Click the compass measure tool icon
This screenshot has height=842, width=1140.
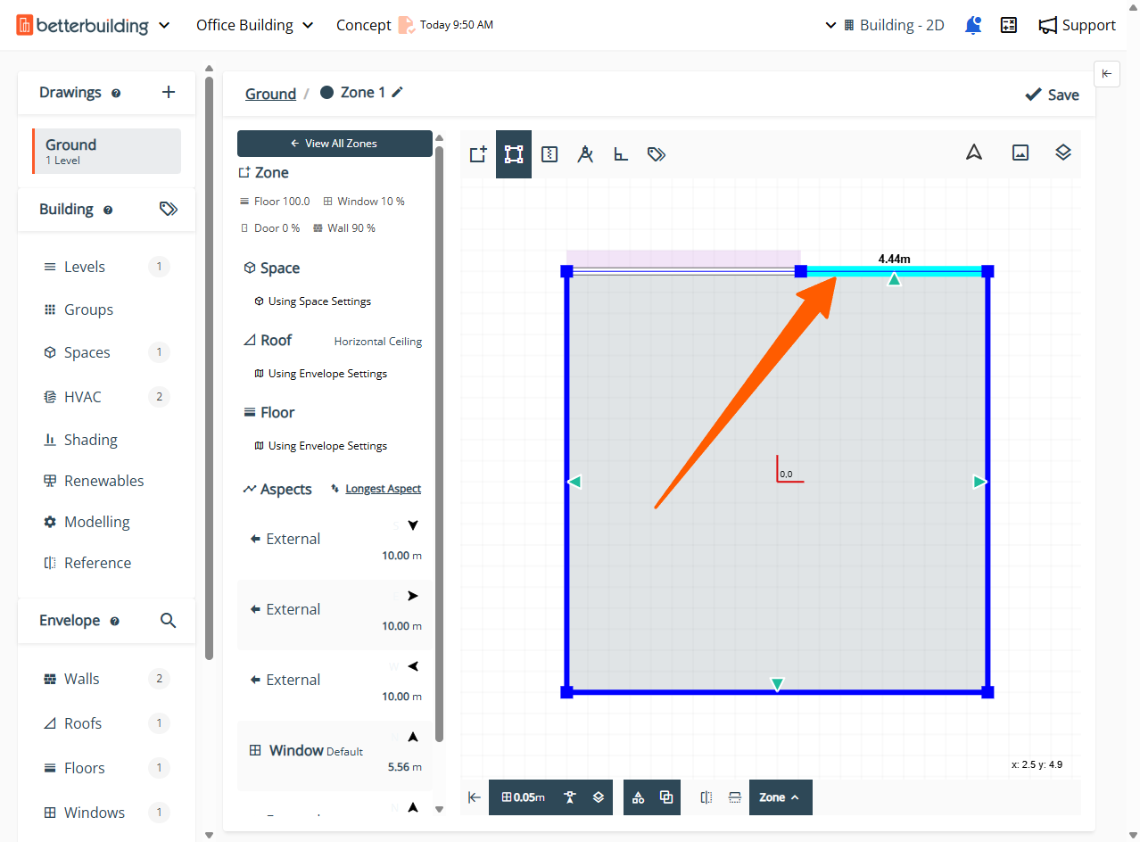[x=585, y=154]
